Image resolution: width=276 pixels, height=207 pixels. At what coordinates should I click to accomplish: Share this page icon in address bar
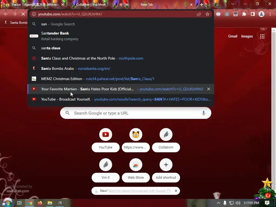point(199,14)
